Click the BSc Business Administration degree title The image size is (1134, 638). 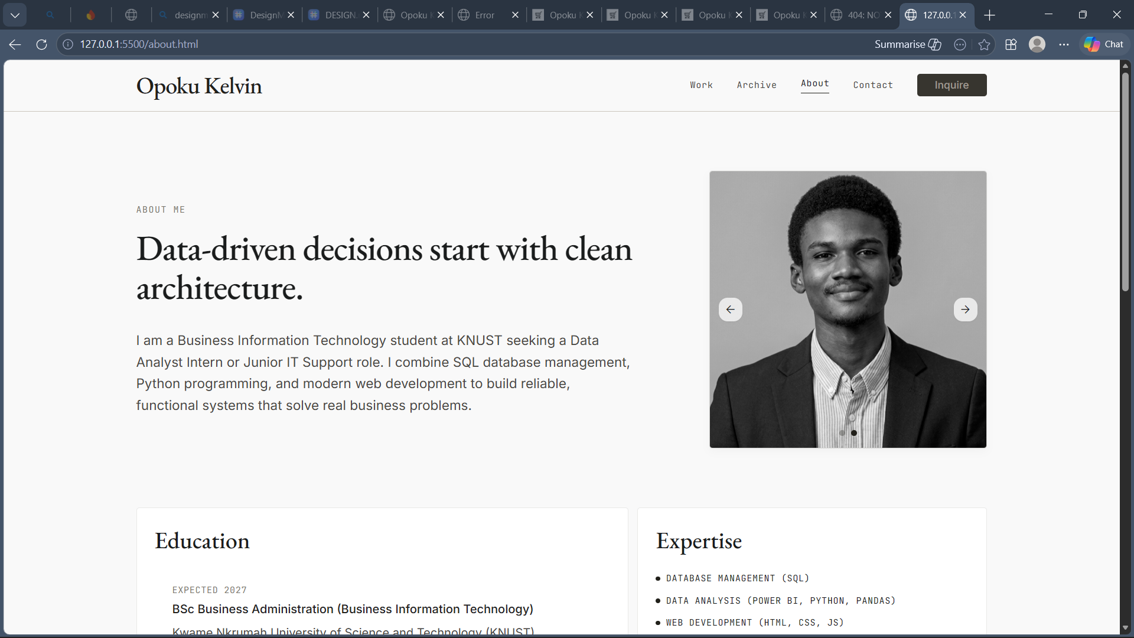pyautogui.click(x=353, y=609)
